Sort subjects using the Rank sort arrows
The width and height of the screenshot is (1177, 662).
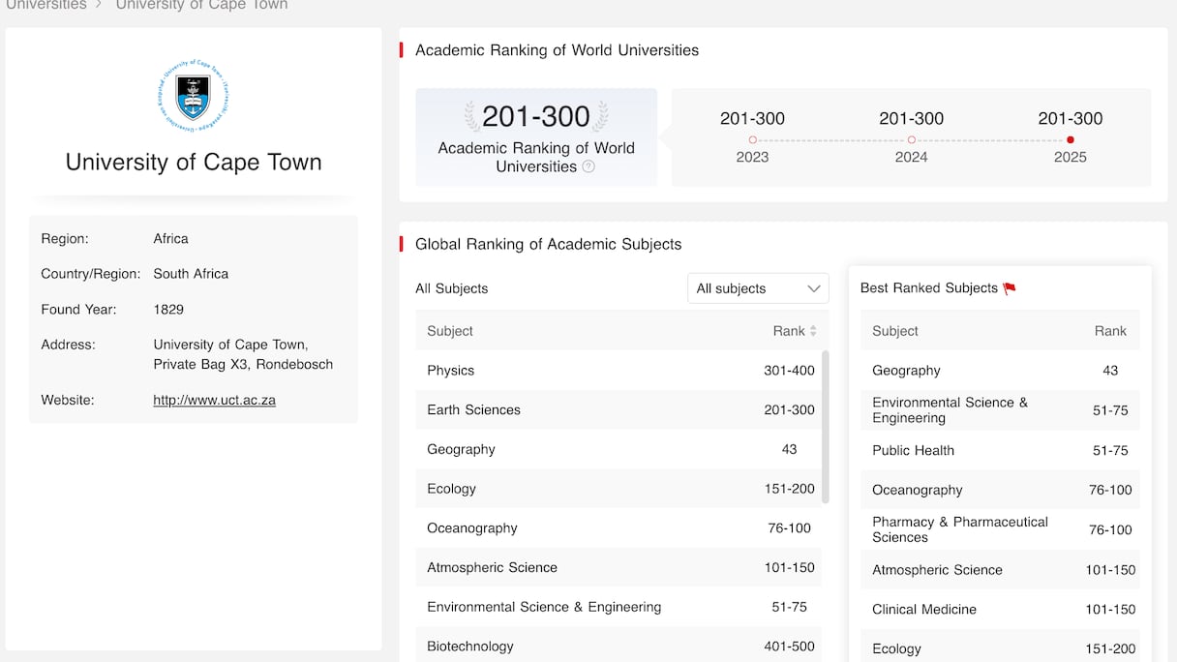tap(813, 331)
